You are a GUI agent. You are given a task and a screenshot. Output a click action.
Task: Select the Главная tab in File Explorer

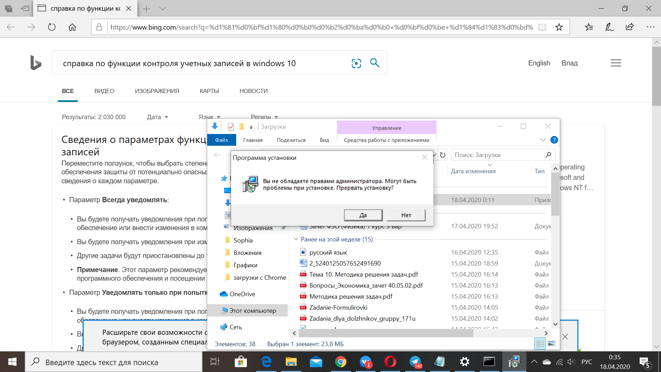[253, 140]
